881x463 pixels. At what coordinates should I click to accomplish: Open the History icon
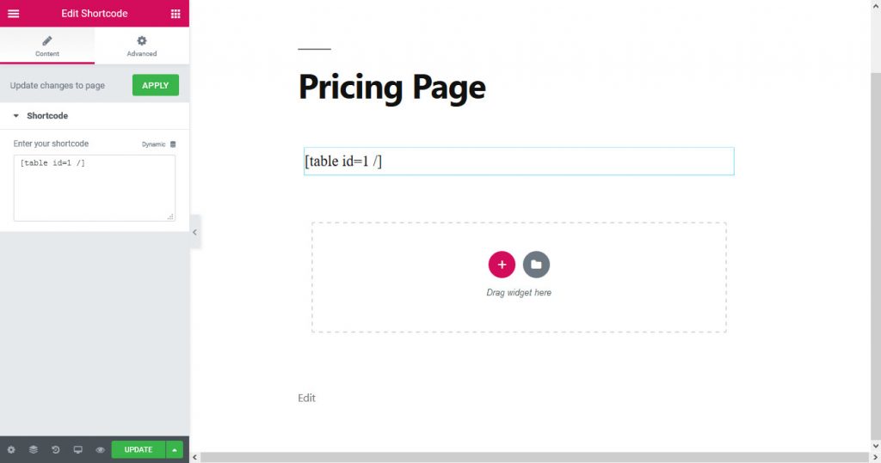(56, 449)
